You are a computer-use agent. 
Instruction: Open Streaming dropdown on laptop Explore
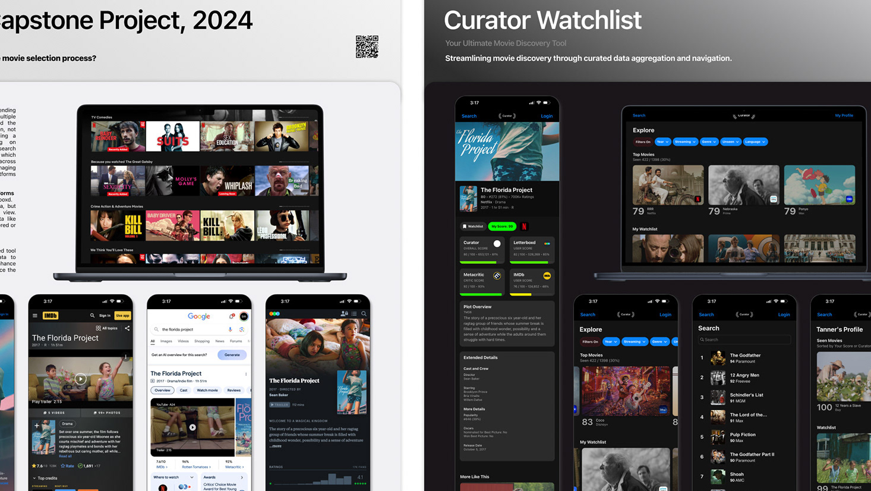(685, 142)
